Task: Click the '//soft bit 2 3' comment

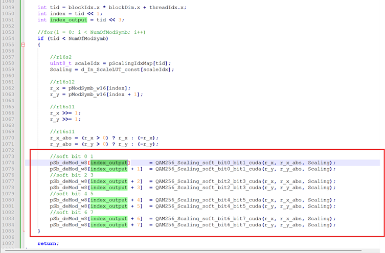Action: click(72, 175)
